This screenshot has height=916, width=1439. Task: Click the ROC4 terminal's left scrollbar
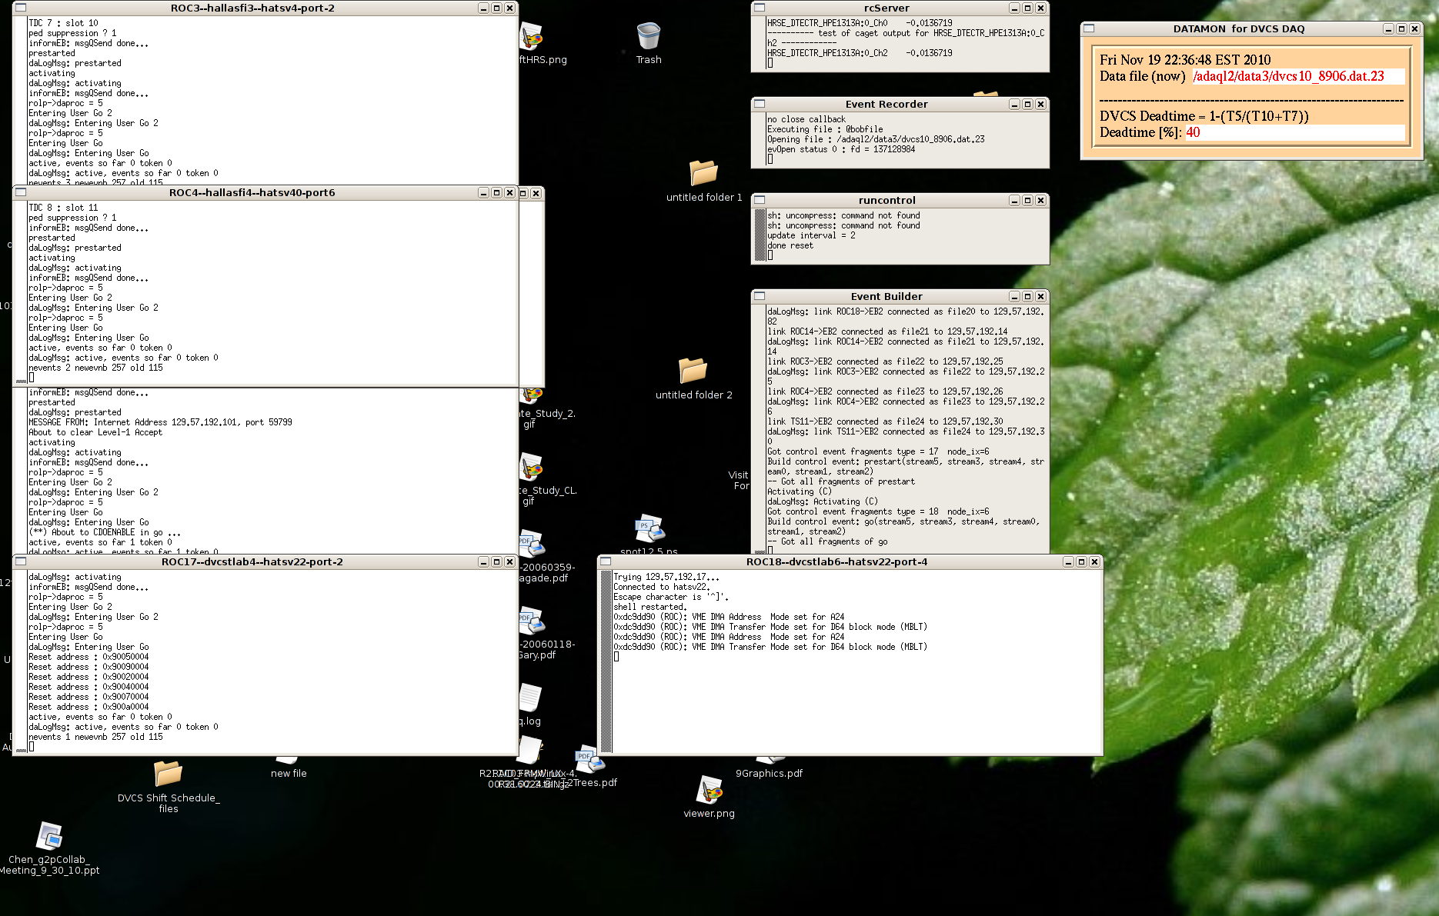click(21, 291)
